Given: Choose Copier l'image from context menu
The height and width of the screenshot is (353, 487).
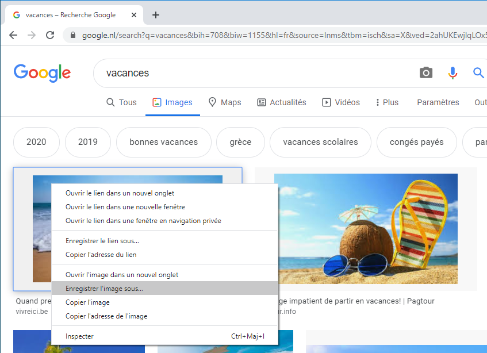Looking at the screenshot, I should [164, 302].
